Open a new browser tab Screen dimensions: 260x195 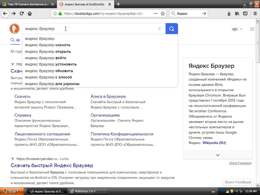pos(118,4)
